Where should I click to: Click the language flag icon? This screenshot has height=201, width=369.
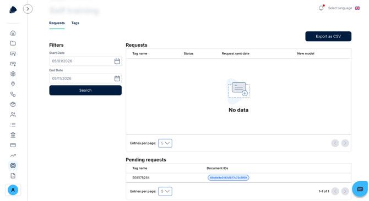point(357,8)
